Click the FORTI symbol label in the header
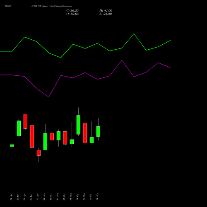 pos(8,6)
